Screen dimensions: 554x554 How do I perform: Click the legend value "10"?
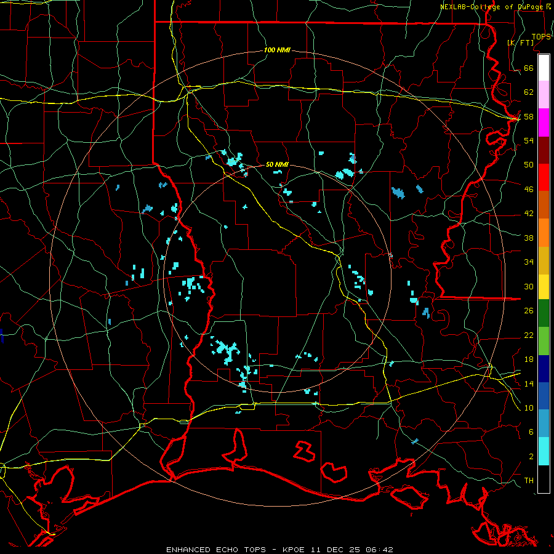tap(529, 408)
